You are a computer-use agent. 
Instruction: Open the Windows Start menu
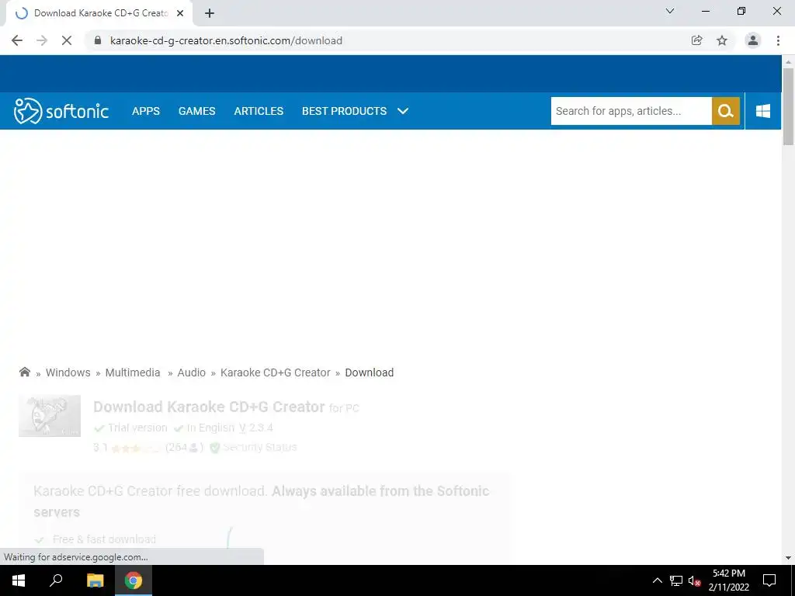tap(19, 580)
